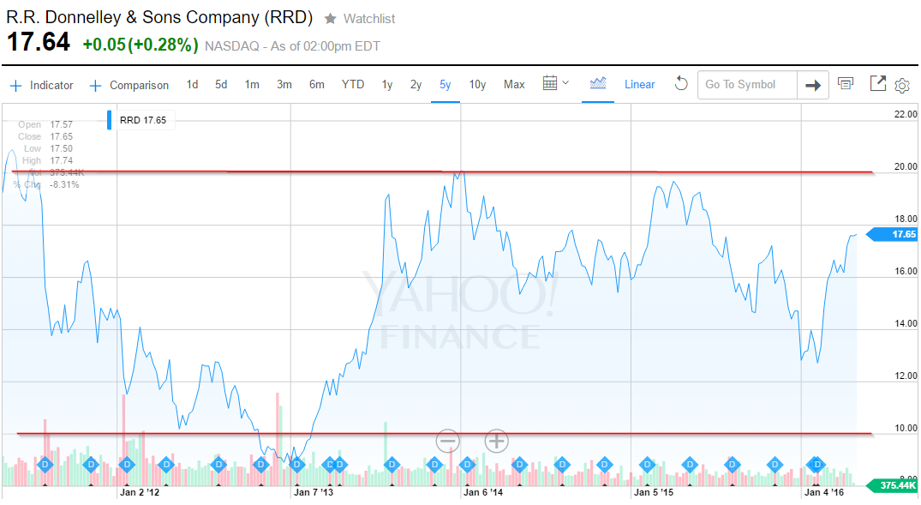Screen dimensions: 921x505
Task: Click the 'Jan 6 '14' axis label
Action: click(483, 493)
